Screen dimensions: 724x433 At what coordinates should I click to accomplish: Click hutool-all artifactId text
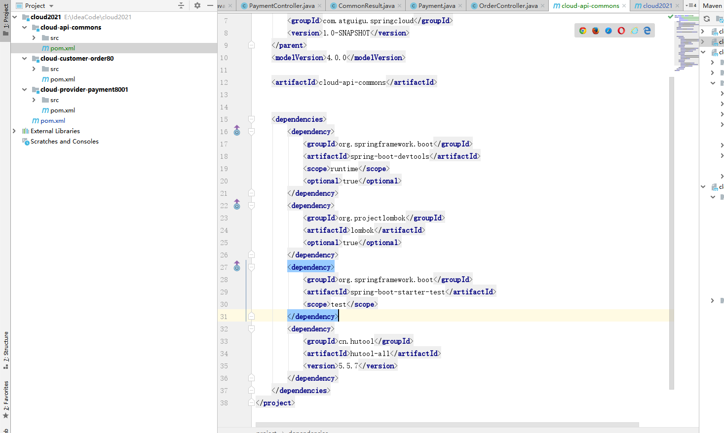point(370,354)
